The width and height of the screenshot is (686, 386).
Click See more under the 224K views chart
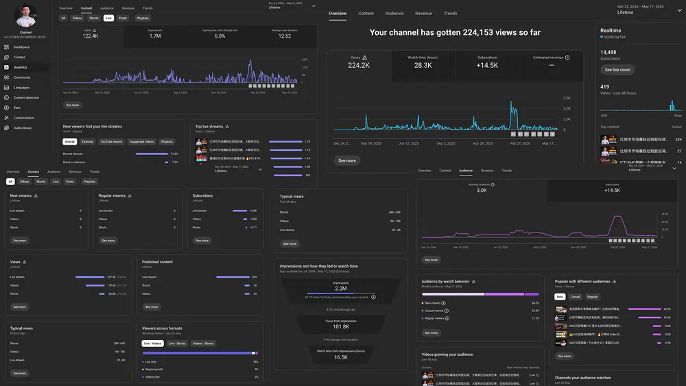tap(347, 160)
